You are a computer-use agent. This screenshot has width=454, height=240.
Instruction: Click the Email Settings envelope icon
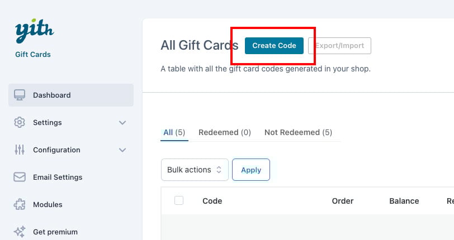click(20, 177)
